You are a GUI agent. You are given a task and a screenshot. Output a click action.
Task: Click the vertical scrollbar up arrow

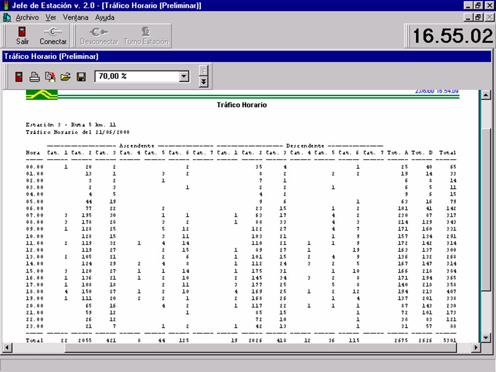(x=486, y=95)
